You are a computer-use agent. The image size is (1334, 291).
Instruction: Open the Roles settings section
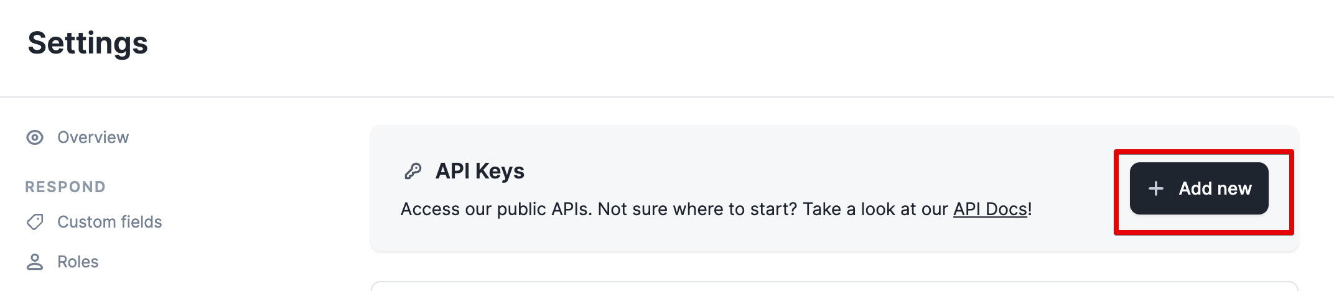coord(78,262)
